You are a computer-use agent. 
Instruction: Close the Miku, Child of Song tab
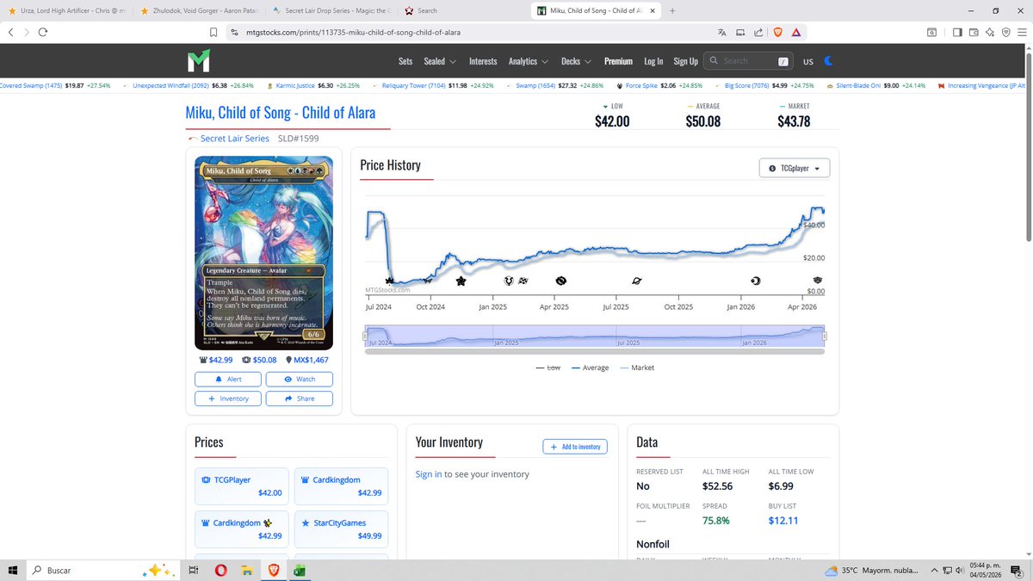click(x=651, y=10)
